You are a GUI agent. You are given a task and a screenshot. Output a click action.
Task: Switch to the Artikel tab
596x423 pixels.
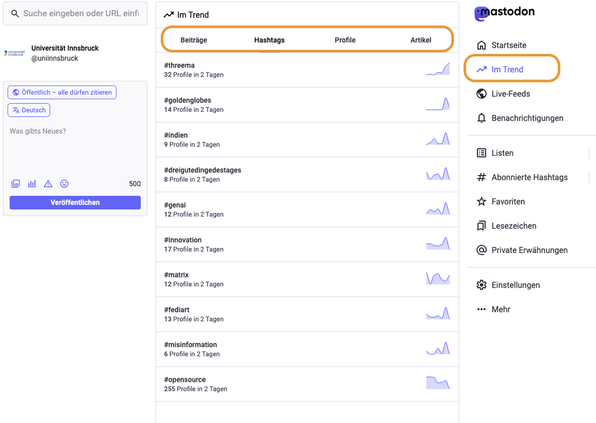[x=421, y=40]
